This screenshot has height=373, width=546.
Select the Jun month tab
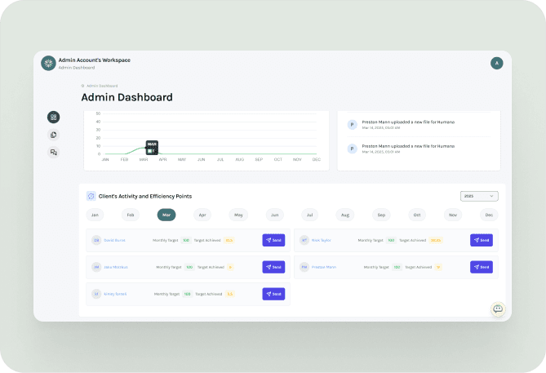coord(275,215)
